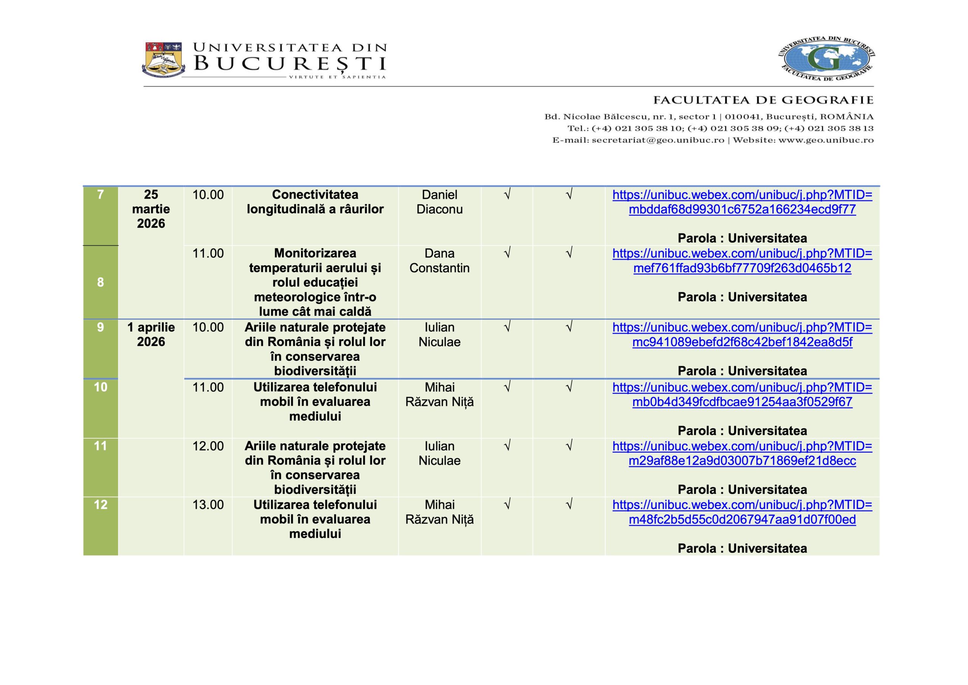Select the row number 9 cell

click(x=100, y=327)
